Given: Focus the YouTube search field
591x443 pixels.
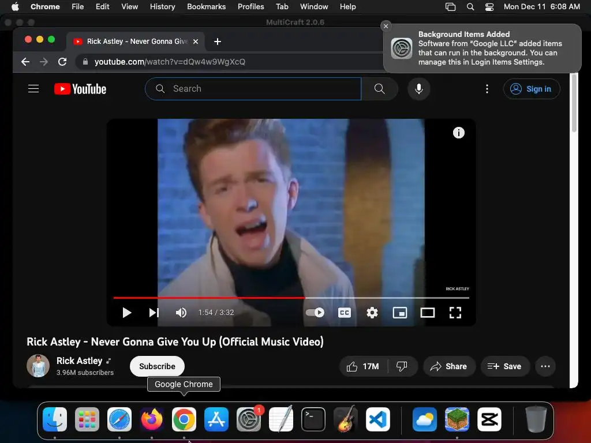Looking at the screenshot, I should [x=253, y=89].
